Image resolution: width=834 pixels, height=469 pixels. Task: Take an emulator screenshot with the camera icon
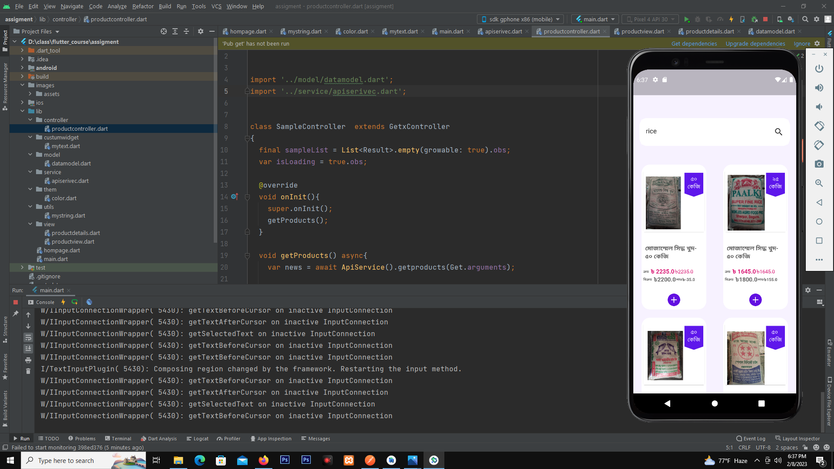coord(819,164)
